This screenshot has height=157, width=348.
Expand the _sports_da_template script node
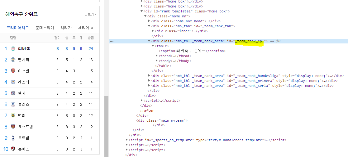[126, 140]
